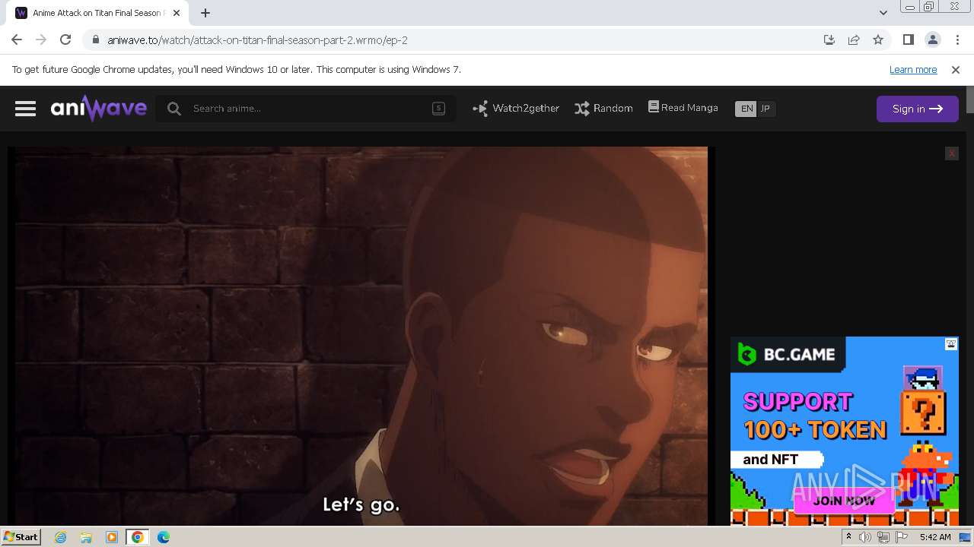Go to aniwave home via logo
Viewport: 974px width, 547px height.
point(99,109)
